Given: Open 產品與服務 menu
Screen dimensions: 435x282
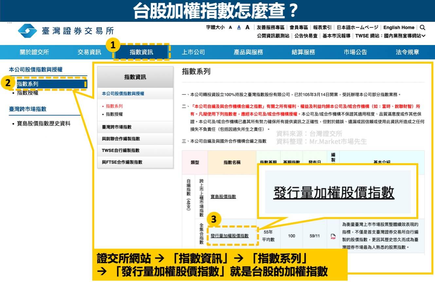Looking at the screenshot, I should click(248, 52).
